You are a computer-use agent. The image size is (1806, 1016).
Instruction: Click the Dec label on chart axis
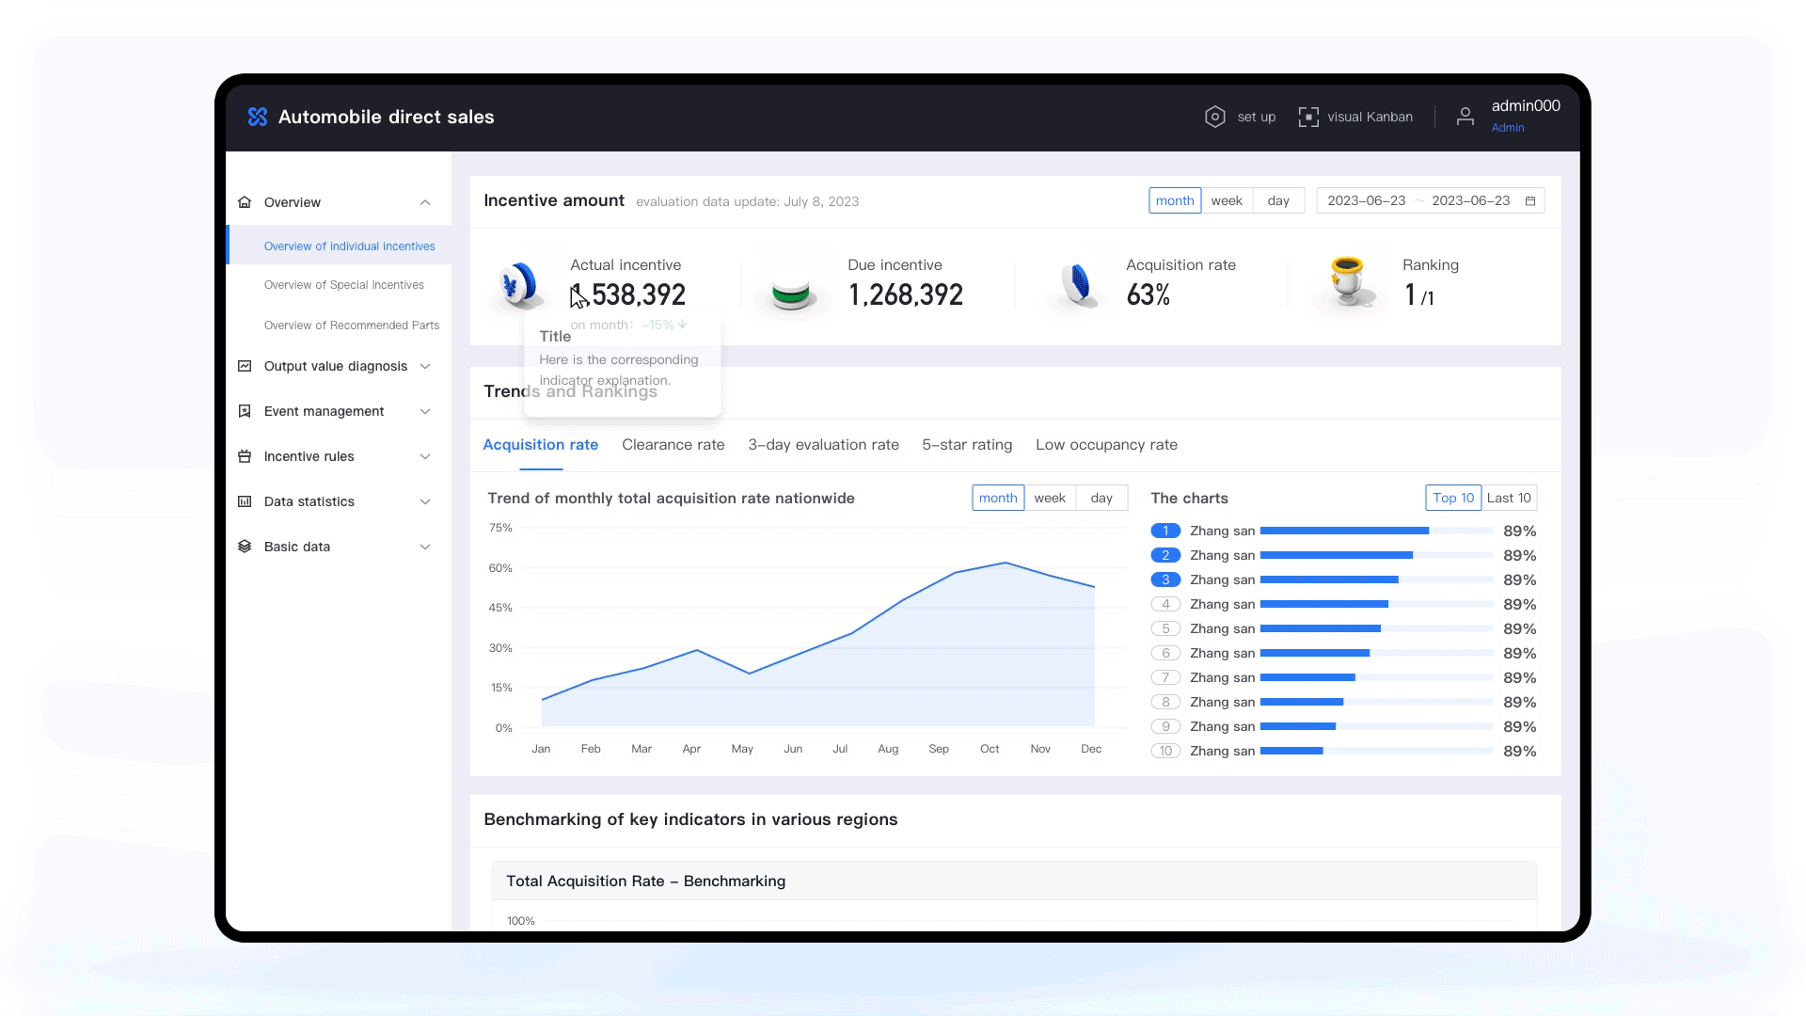[x=1091, y=749]
